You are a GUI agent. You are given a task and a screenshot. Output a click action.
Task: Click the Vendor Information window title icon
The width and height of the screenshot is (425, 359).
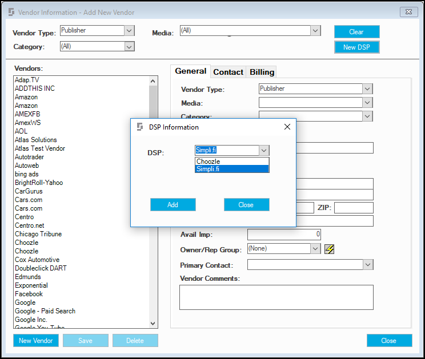click(11, 12)
